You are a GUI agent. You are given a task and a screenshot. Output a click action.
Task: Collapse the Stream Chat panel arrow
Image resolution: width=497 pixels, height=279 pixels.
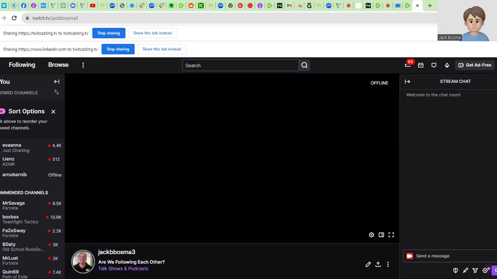[x=407, y=81]
